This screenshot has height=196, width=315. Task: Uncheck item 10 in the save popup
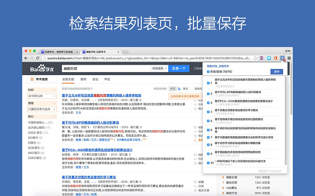[x=208, y=163]
